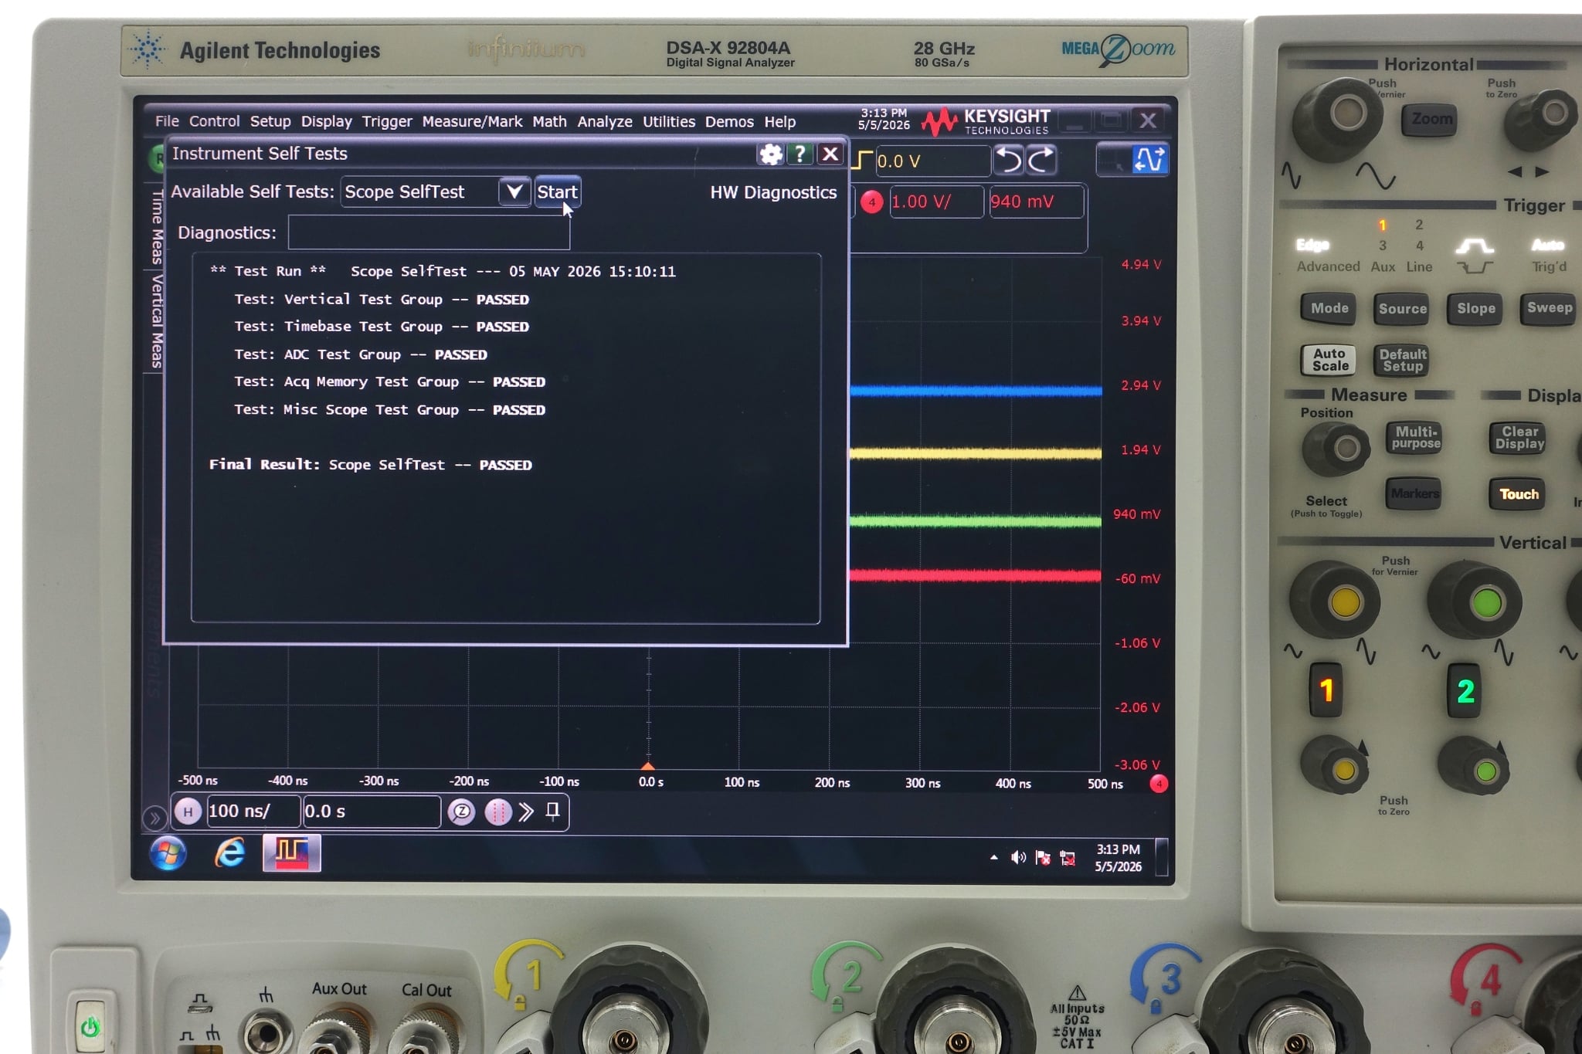Screen dimensions: 1582x1054
Task: Open Action Center flag tray icon
Action: [x=1043, y=858]
